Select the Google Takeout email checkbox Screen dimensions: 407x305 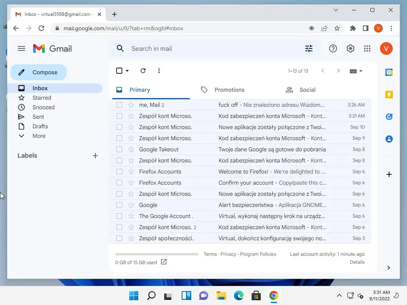tap(119, 149)
